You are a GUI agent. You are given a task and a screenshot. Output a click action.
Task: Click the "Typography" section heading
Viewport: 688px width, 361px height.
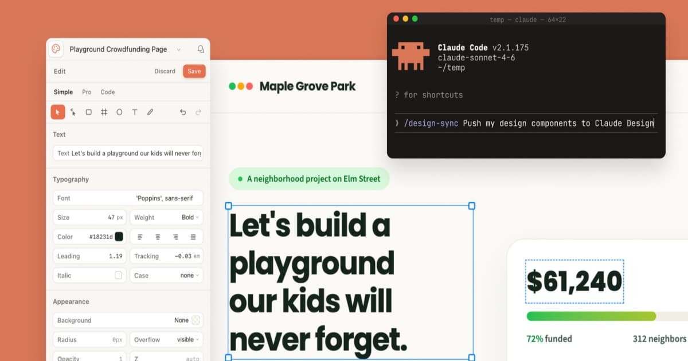pos(71,179)
